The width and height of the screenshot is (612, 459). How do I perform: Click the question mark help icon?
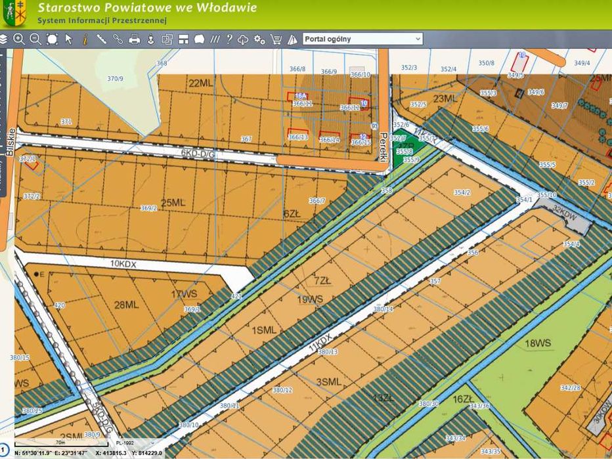229,39
